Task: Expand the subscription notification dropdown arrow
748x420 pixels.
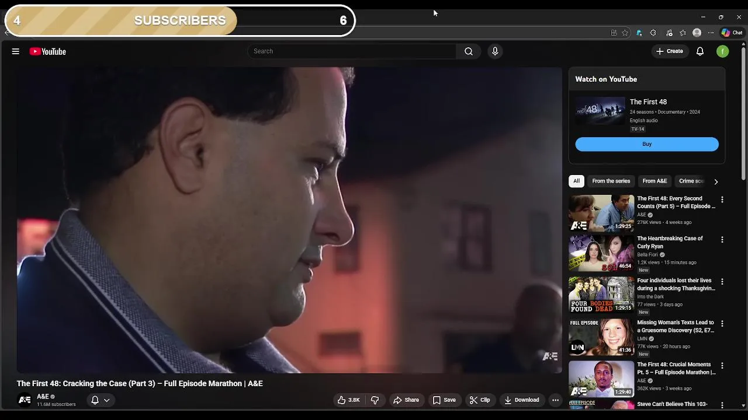Action: point(107,400)
